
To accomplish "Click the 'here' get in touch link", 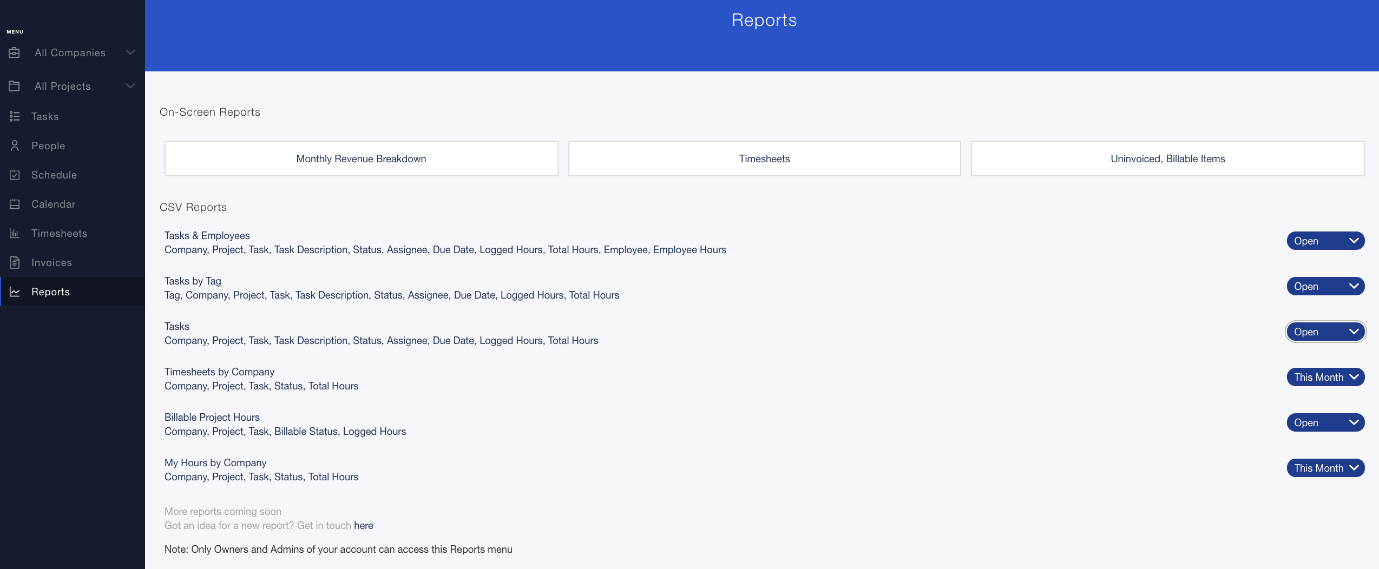I will 363,525.
